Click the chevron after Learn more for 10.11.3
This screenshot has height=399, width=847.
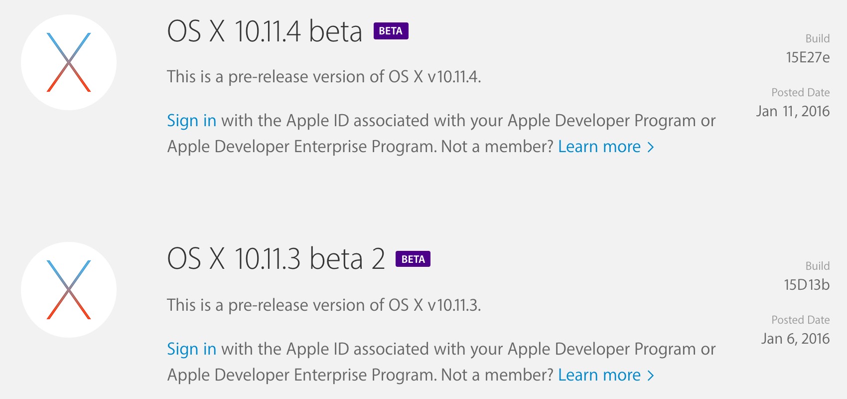pos(650,376)
